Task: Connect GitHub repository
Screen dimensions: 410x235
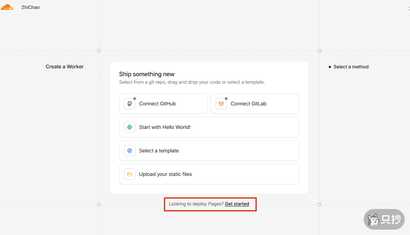Action: click(163, 104)
